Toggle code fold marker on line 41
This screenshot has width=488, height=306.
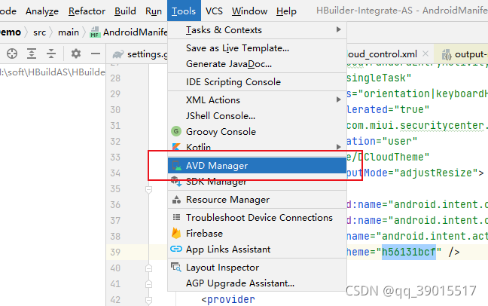[x=149, y=284]
